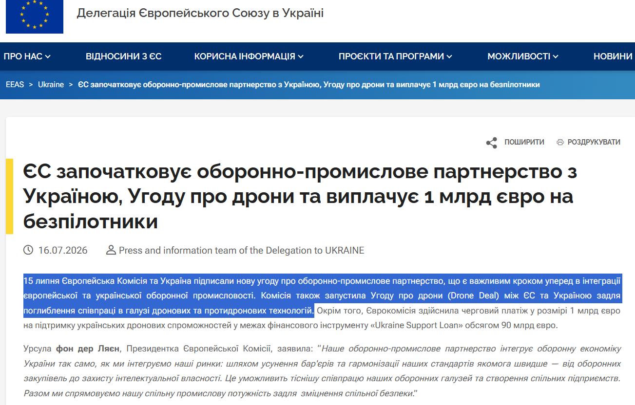Expand the ПРО НАС chevron
The height and width of the screenshot is (405, 635).
[x=48, y=56]
